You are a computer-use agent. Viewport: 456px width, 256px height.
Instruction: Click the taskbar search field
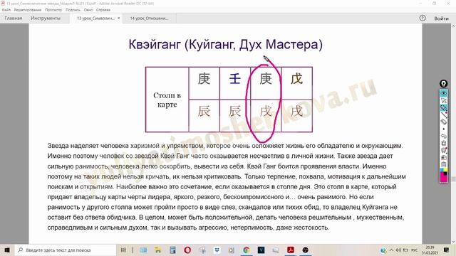pos(65,250)
